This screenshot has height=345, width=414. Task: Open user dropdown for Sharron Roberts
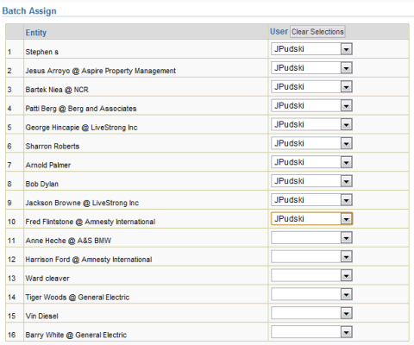(x=311, y=143)
